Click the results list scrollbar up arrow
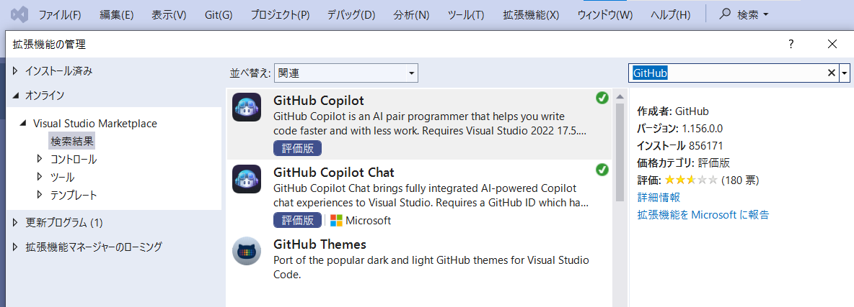 pyautogui.click(x=620, y=97)
